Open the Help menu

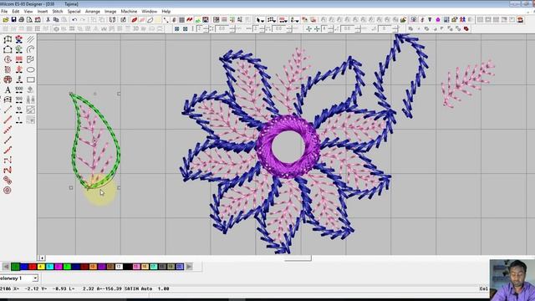pos(166,11)
